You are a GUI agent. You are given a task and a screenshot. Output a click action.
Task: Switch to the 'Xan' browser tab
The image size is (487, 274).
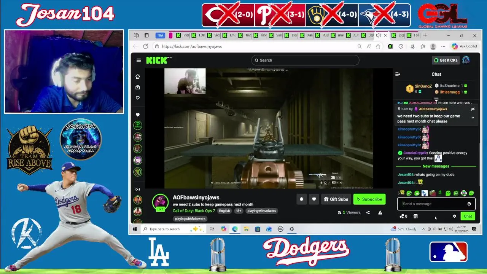(306, 35)
